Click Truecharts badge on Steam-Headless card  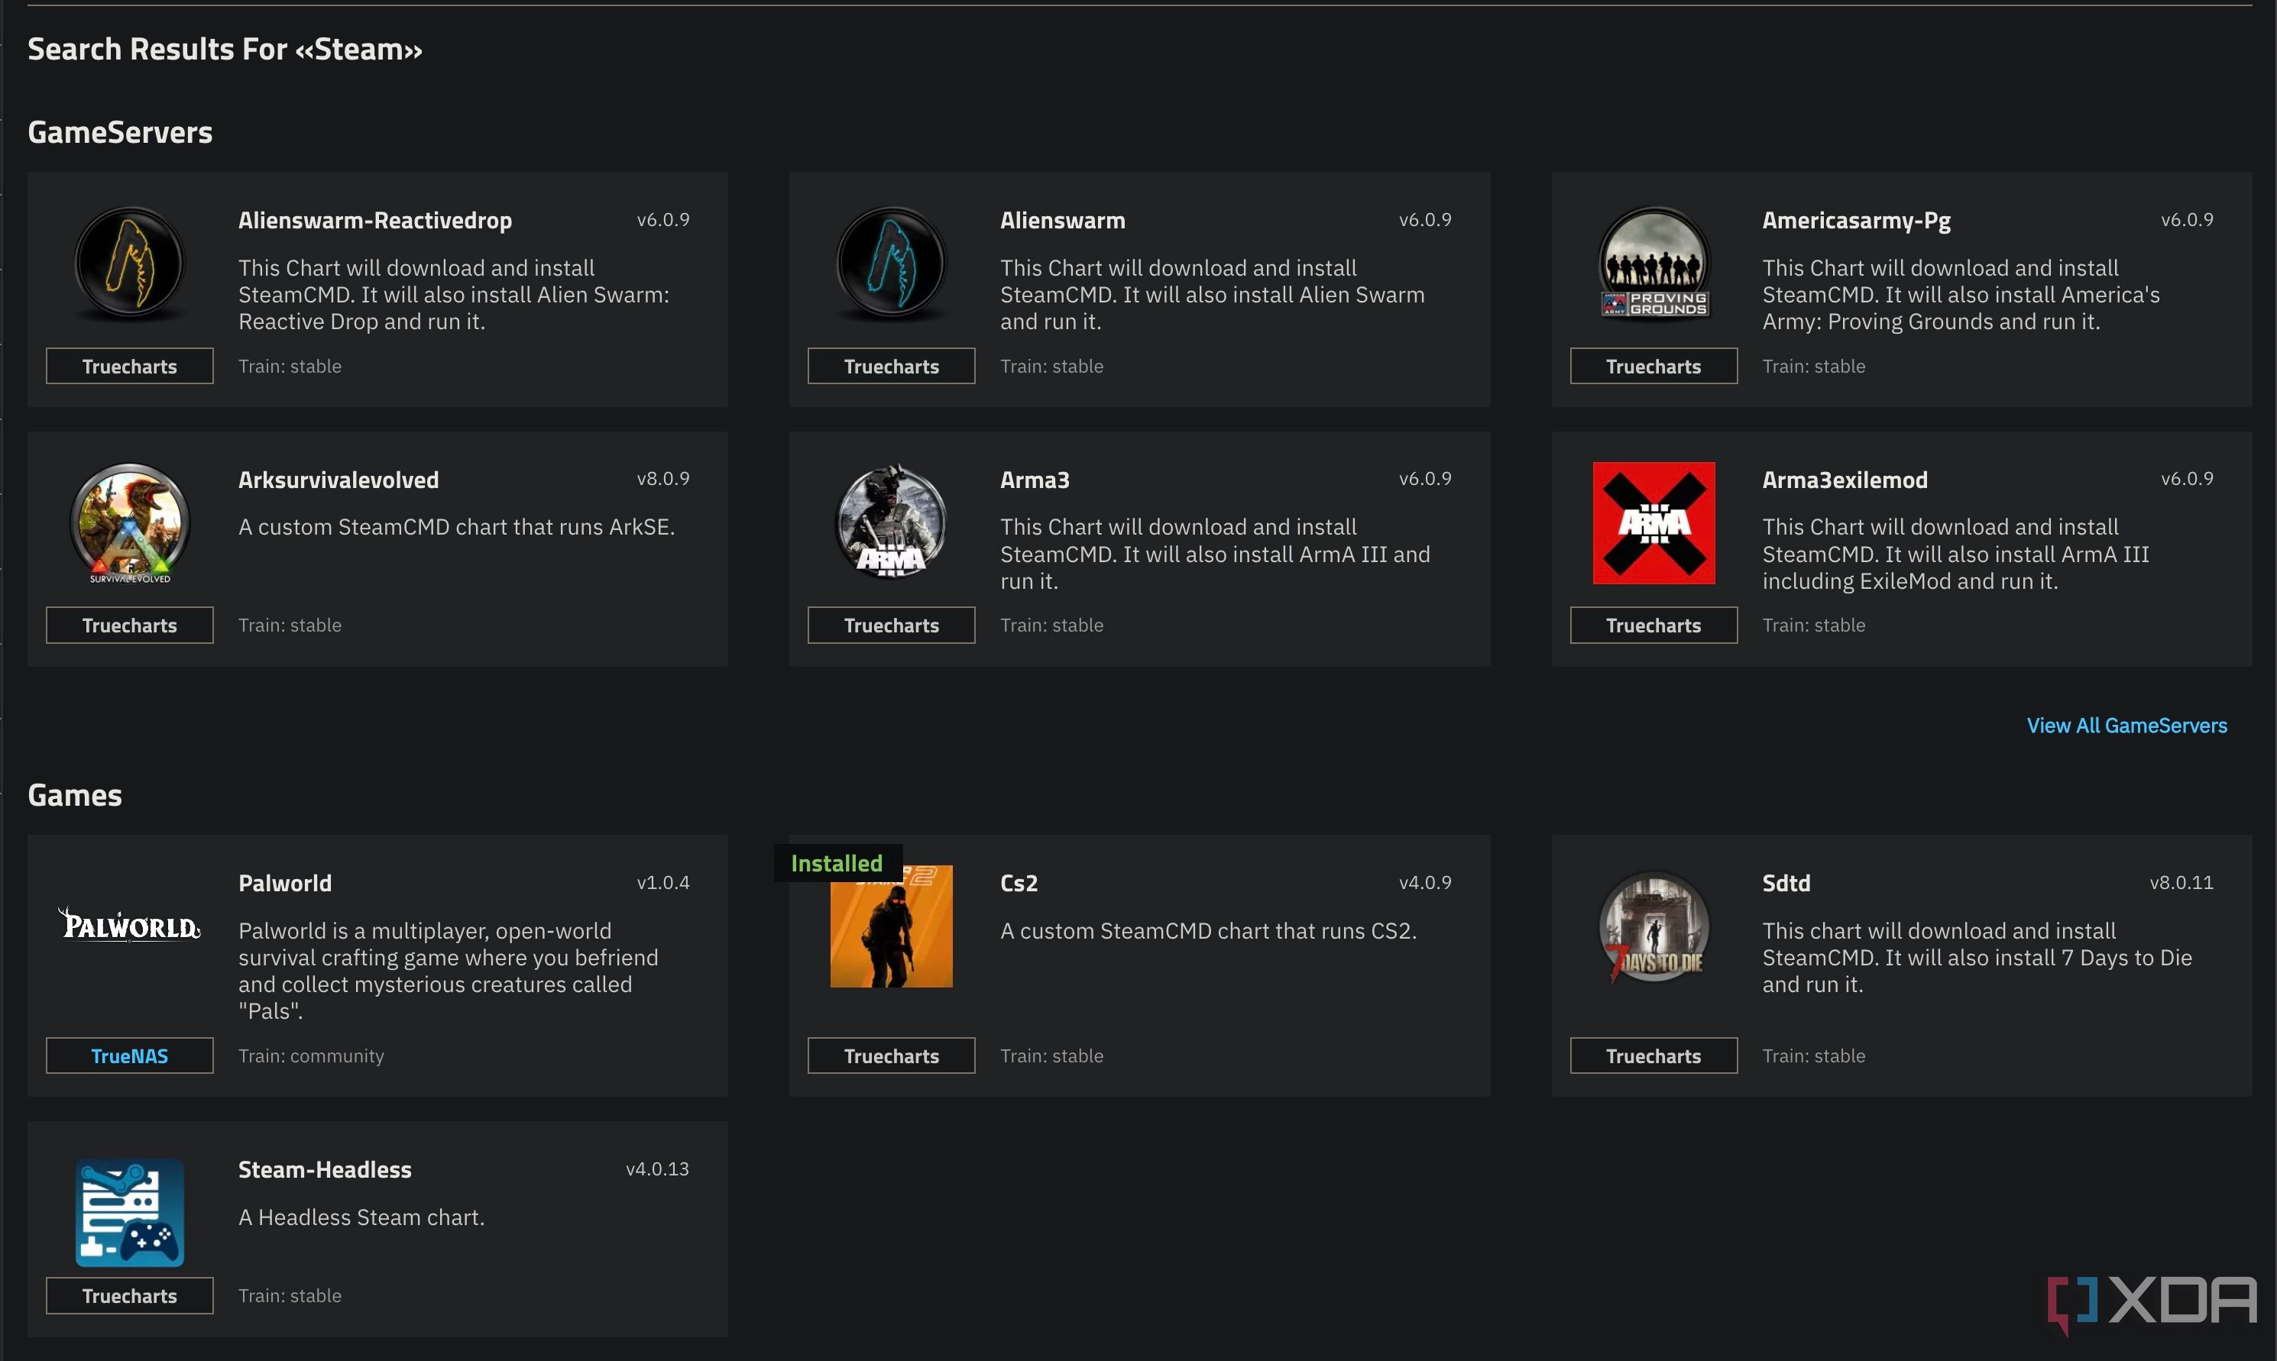point(129,1296)
